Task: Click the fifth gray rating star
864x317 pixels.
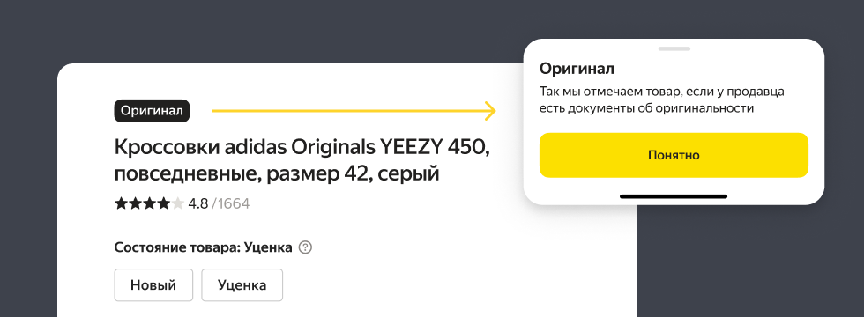Action: (177, 204)
